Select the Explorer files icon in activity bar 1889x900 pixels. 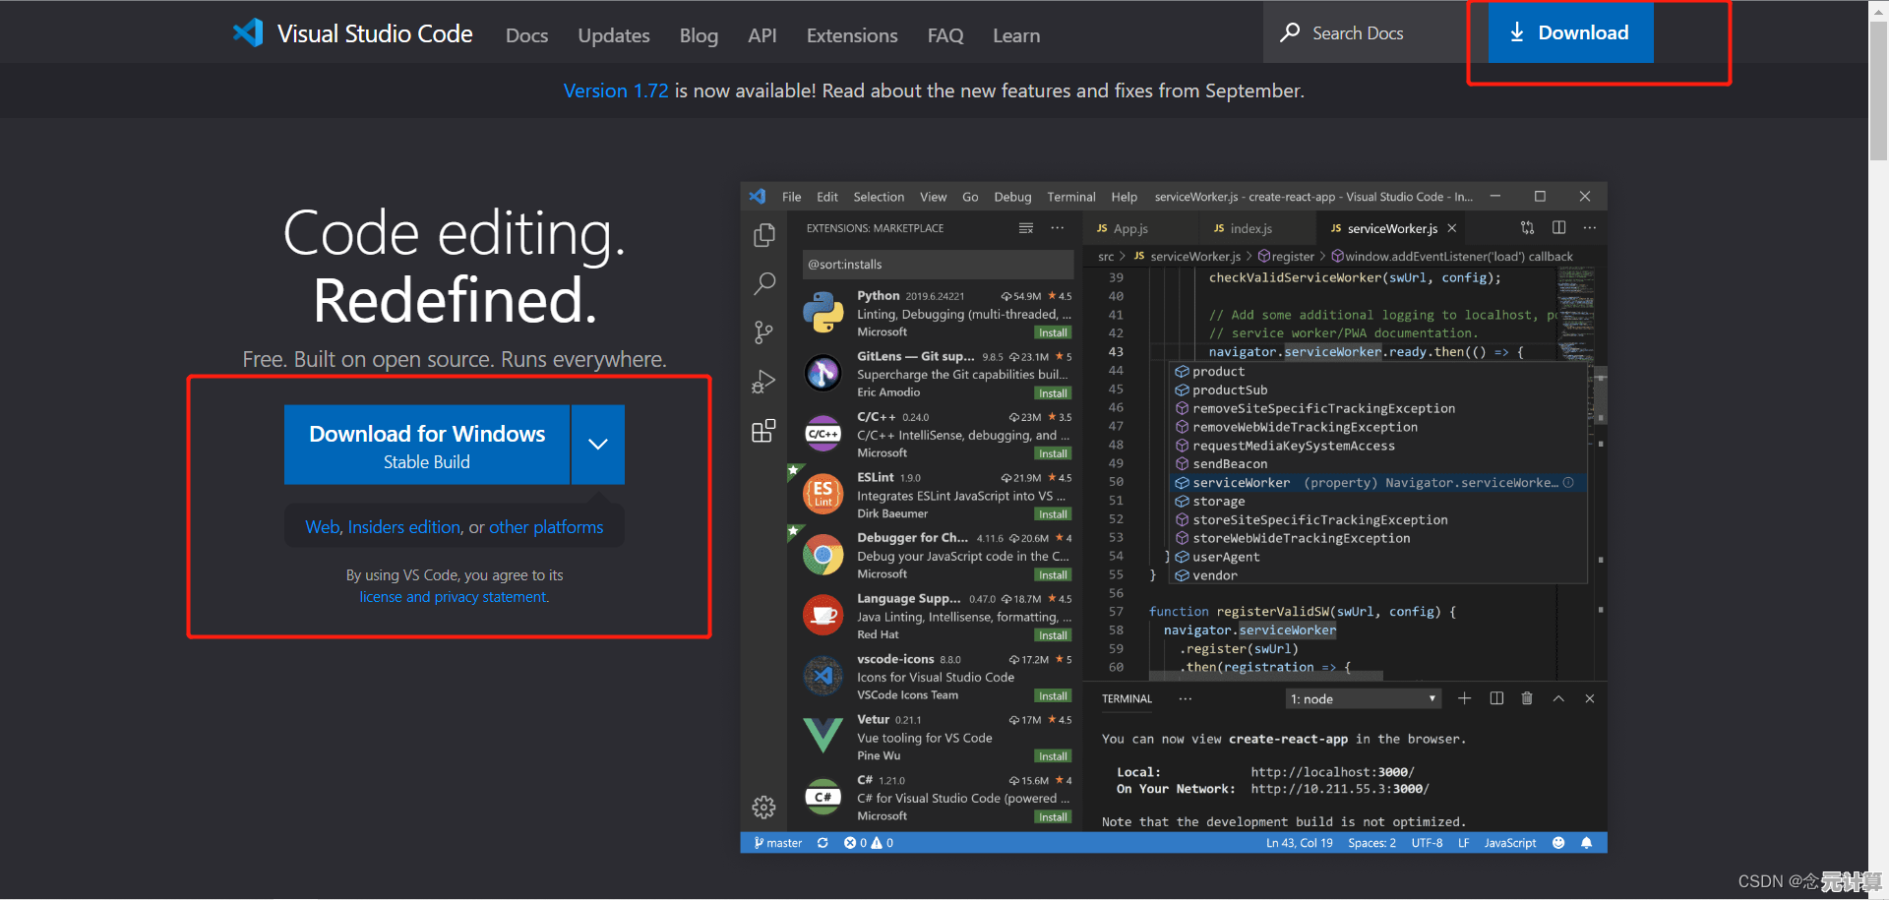tap(763, 235)
